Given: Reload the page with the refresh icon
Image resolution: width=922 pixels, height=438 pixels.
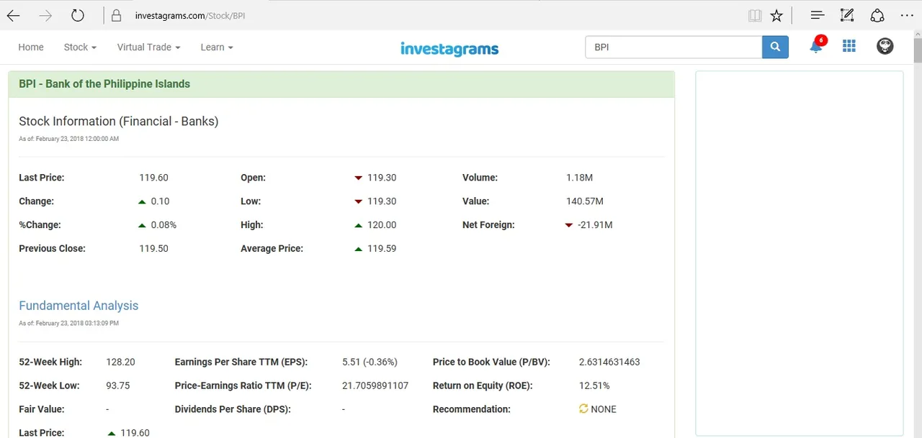Looking at the screenshot, I should 78,15.
